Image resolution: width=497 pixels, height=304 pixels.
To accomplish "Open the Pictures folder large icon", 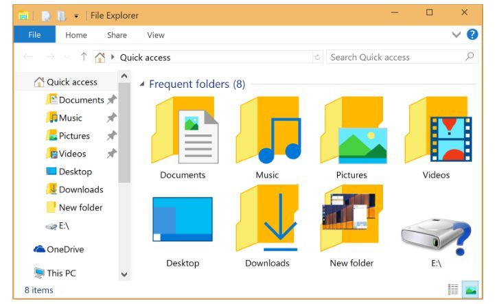I will pyautogui.click(x=354, y=130).
